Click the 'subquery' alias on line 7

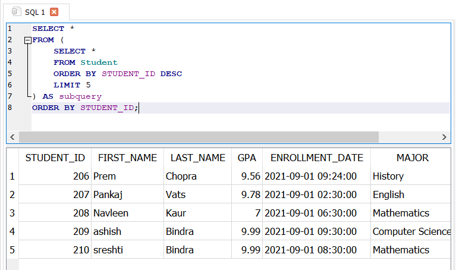[80, 96]
